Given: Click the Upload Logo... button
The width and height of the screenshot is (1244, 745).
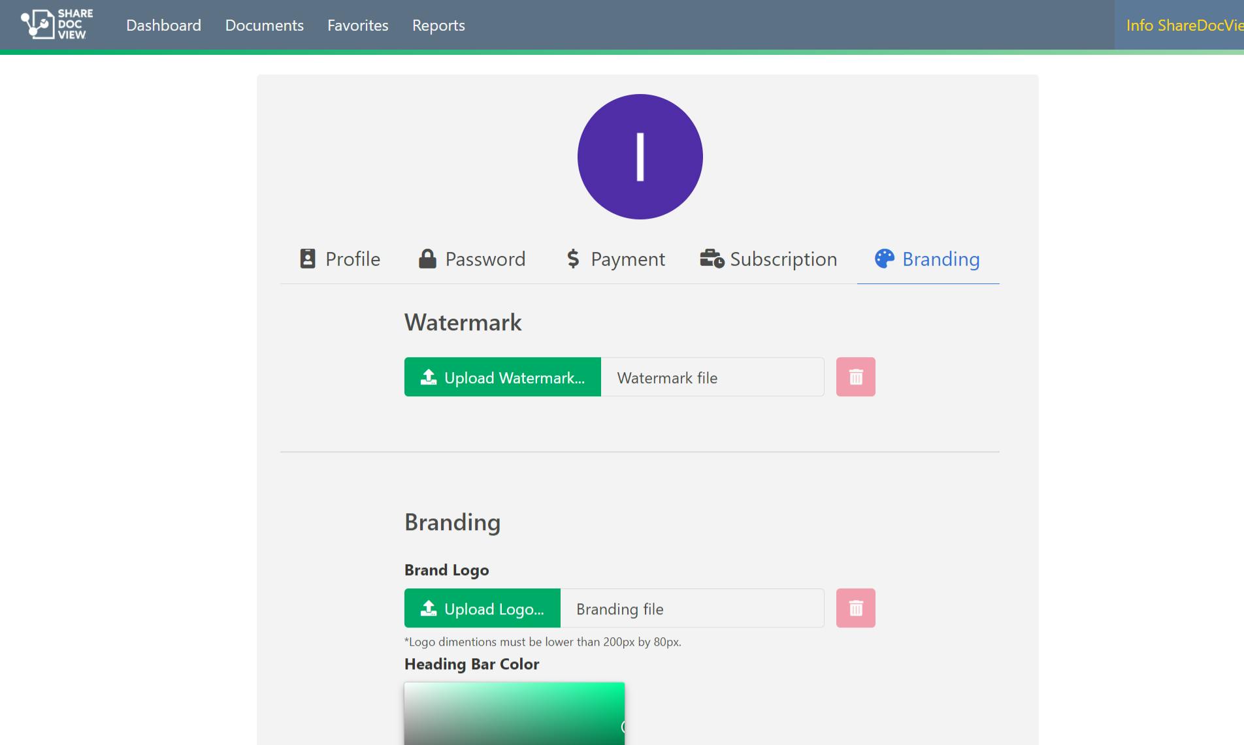Looking at the screenshot, I should pyautogui.click(x=482, y=608).
